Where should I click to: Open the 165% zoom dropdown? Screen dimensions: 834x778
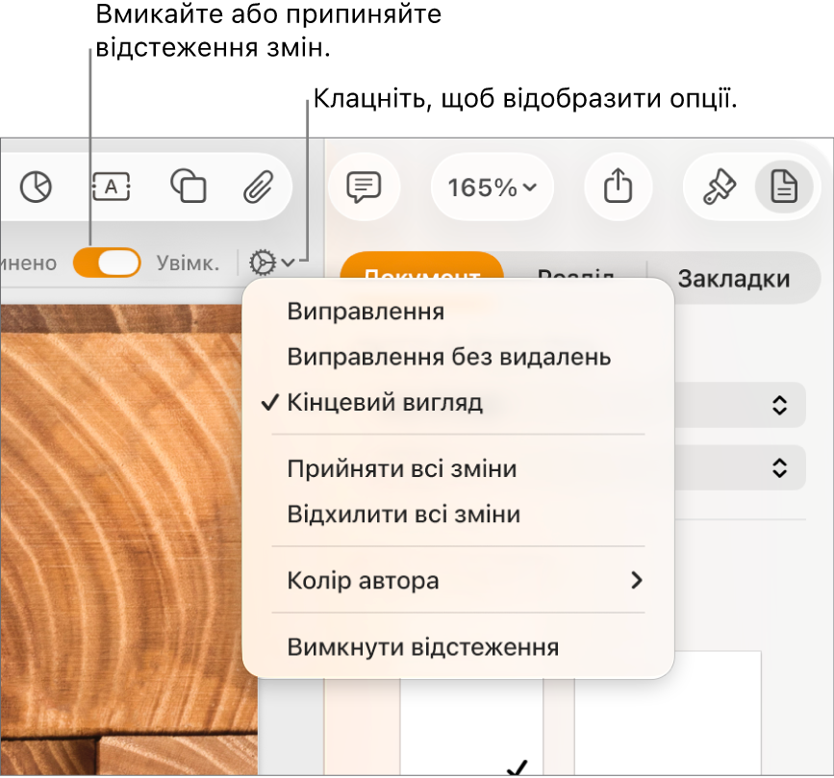(492, 188)
